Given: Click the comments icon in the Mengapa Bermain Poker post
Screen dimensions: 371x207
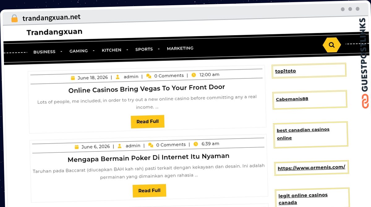Looking at the screenshot, I should point(151,145).
